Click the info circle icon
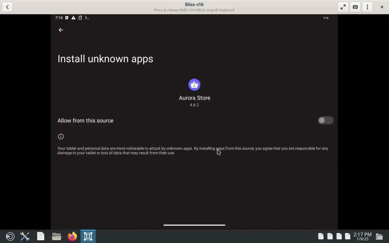The image size is (389, 243). pyautogui.click(x=61, y=137)
